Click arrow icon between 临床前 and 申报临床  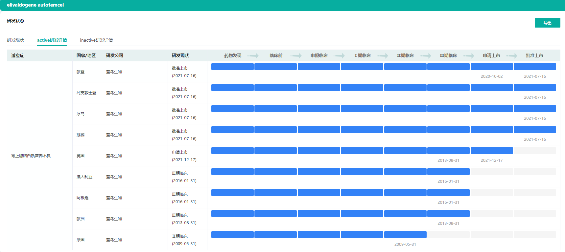[x=296, y=56]
